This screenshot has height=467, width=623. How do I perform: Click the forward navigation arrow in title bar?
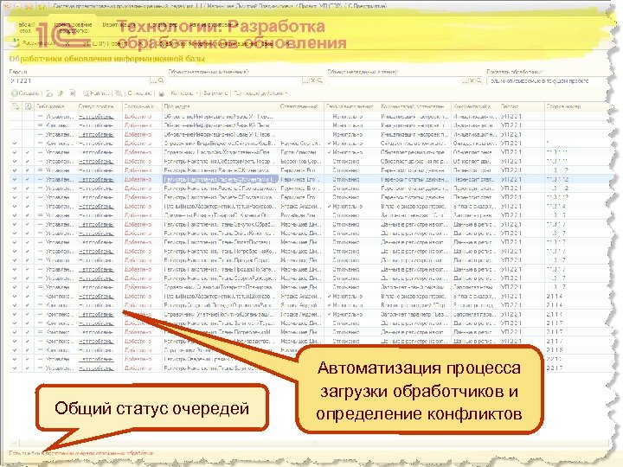point(29,6)
